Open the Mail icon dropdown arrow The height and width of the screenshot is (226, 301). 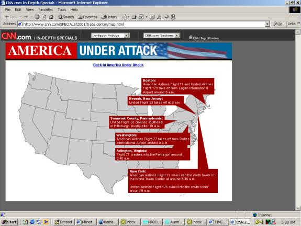click(129, 17)
